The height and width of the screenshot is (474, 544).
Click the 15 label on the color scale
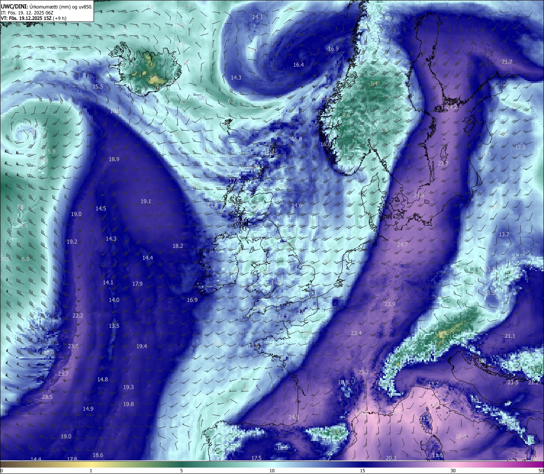click(363, 471)
